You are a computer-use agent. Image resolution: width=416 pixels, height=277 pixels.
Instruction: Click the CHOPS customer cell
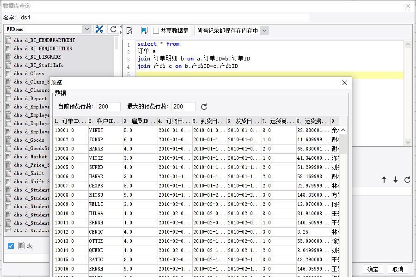(105, 186)
